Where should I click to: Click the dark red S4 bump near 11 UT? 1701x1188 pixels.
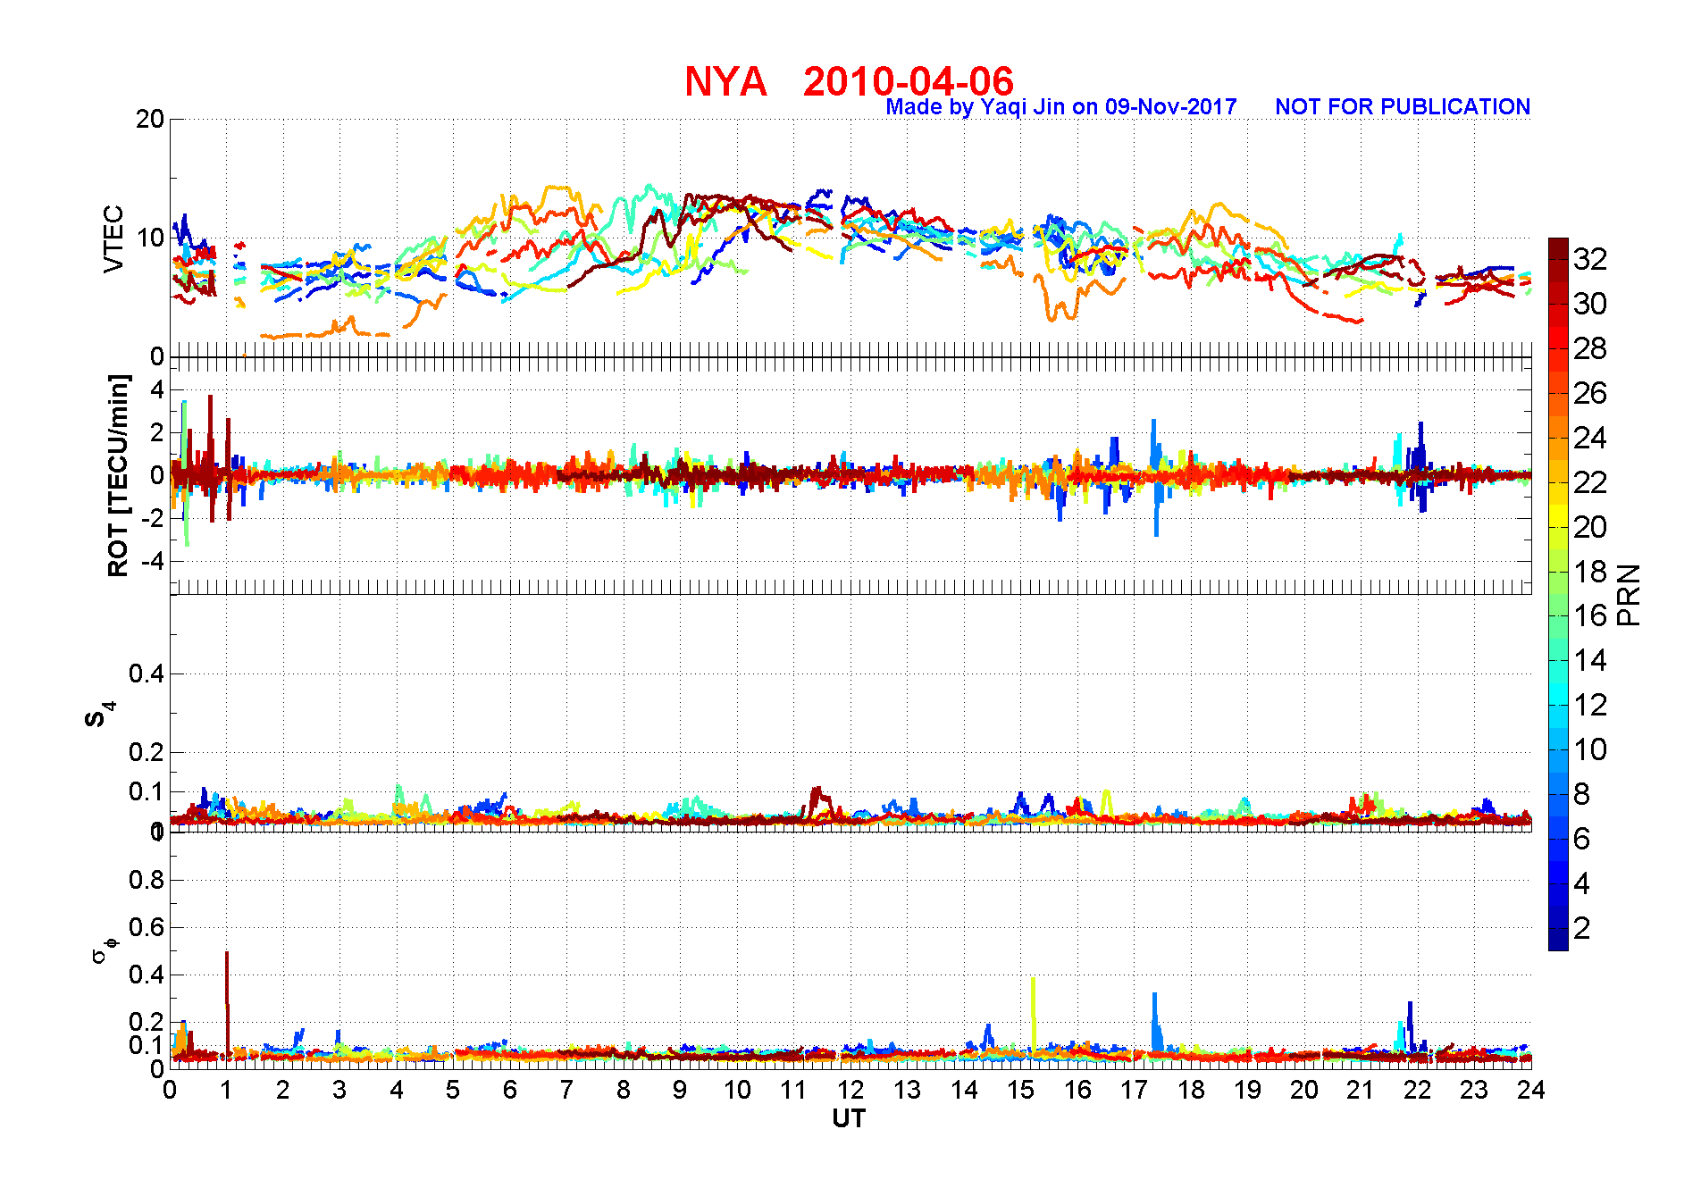click(x=817, y=802)
